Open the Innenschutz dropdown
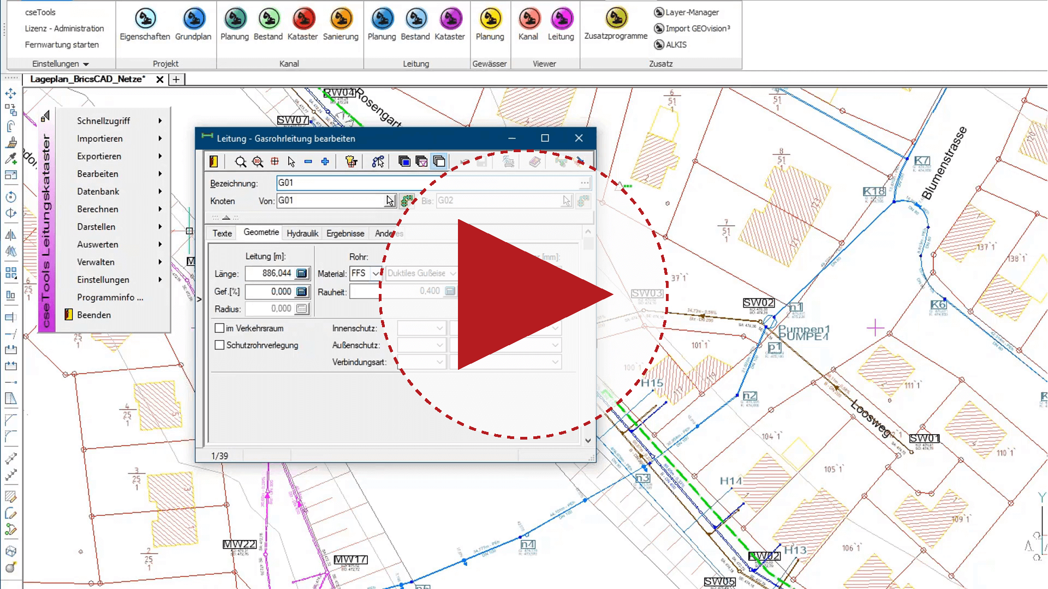Viewport: 1048px width, 589px height. [x=439, y=328]
